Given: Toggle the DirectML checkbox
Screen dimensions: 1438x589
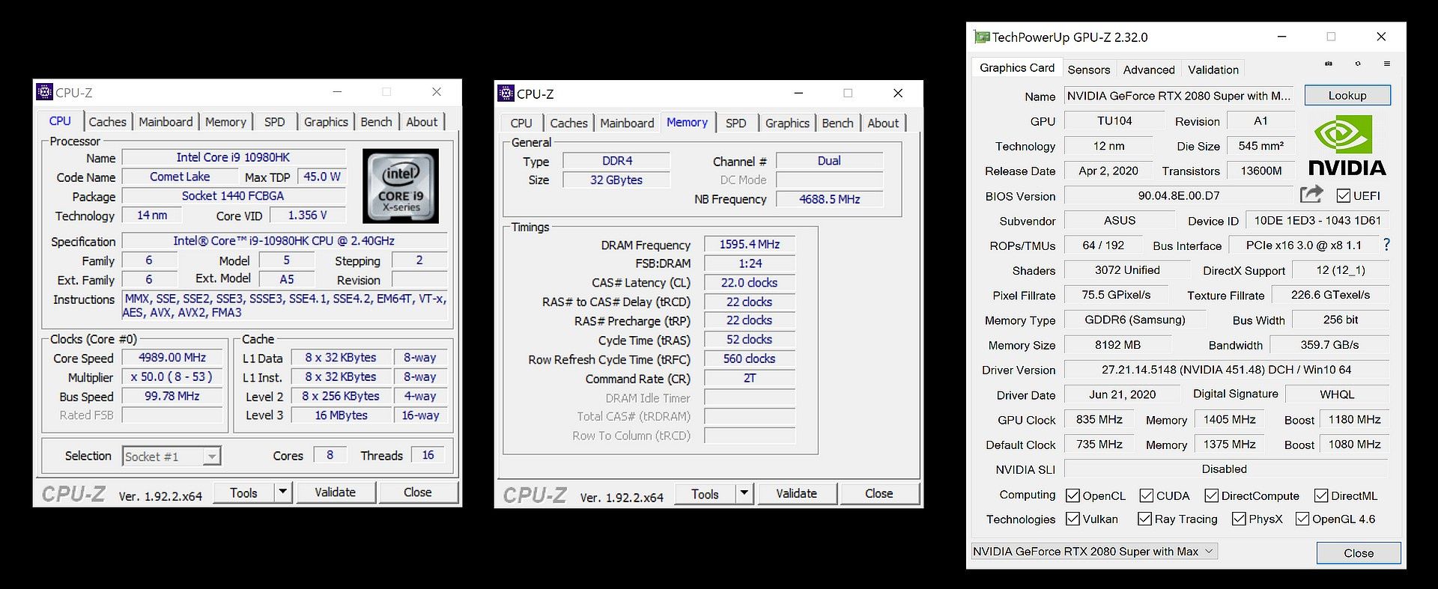Looking at the screenshot, I should pos(1321,495).
